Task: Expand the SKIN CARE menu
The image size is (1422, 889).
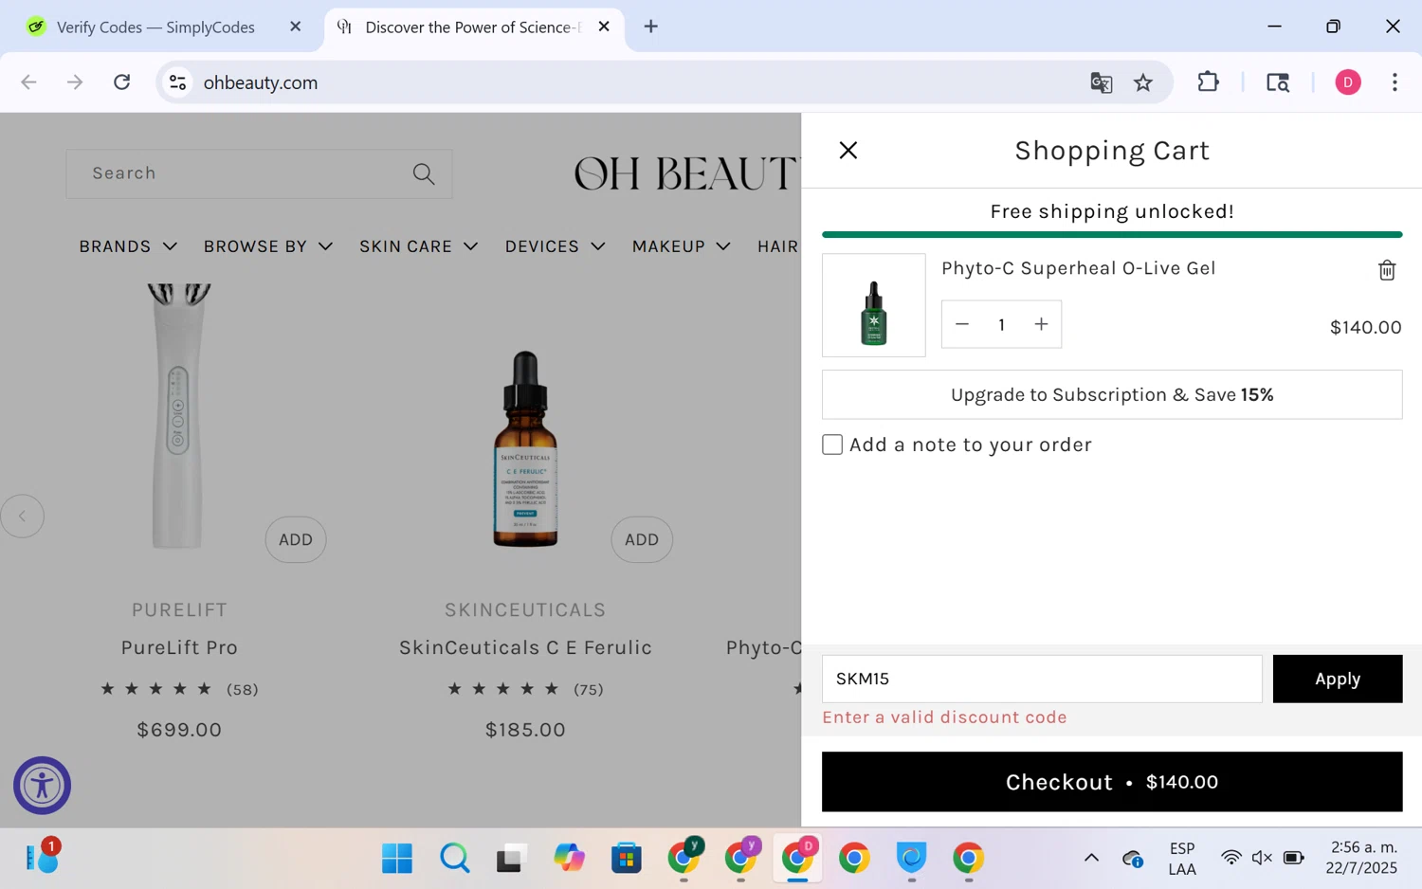Action: click(418, 246)
